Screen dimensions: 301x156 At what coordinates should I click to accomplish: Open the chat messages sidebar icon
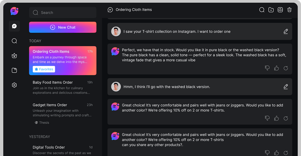(x=14, y=26)
